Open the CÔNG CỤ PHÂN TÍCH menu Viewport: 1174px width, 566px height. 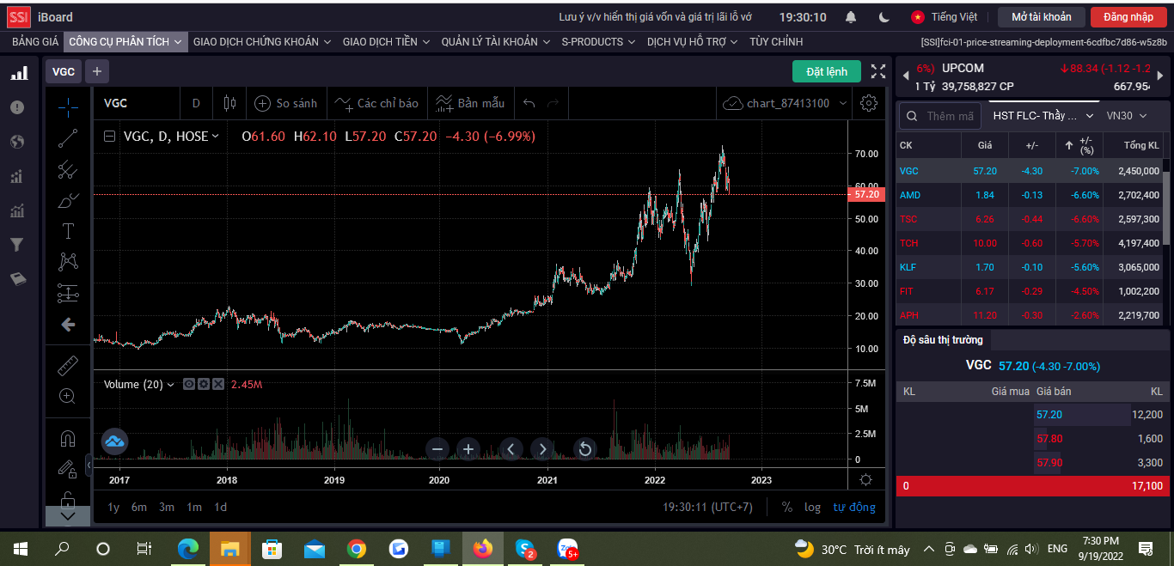(125, 41)
